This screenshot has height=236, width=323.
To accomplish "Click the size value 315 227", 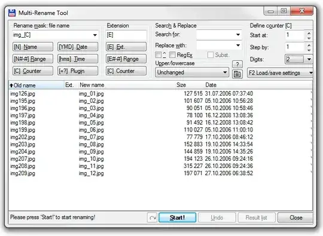I will [x=193, y=166].
